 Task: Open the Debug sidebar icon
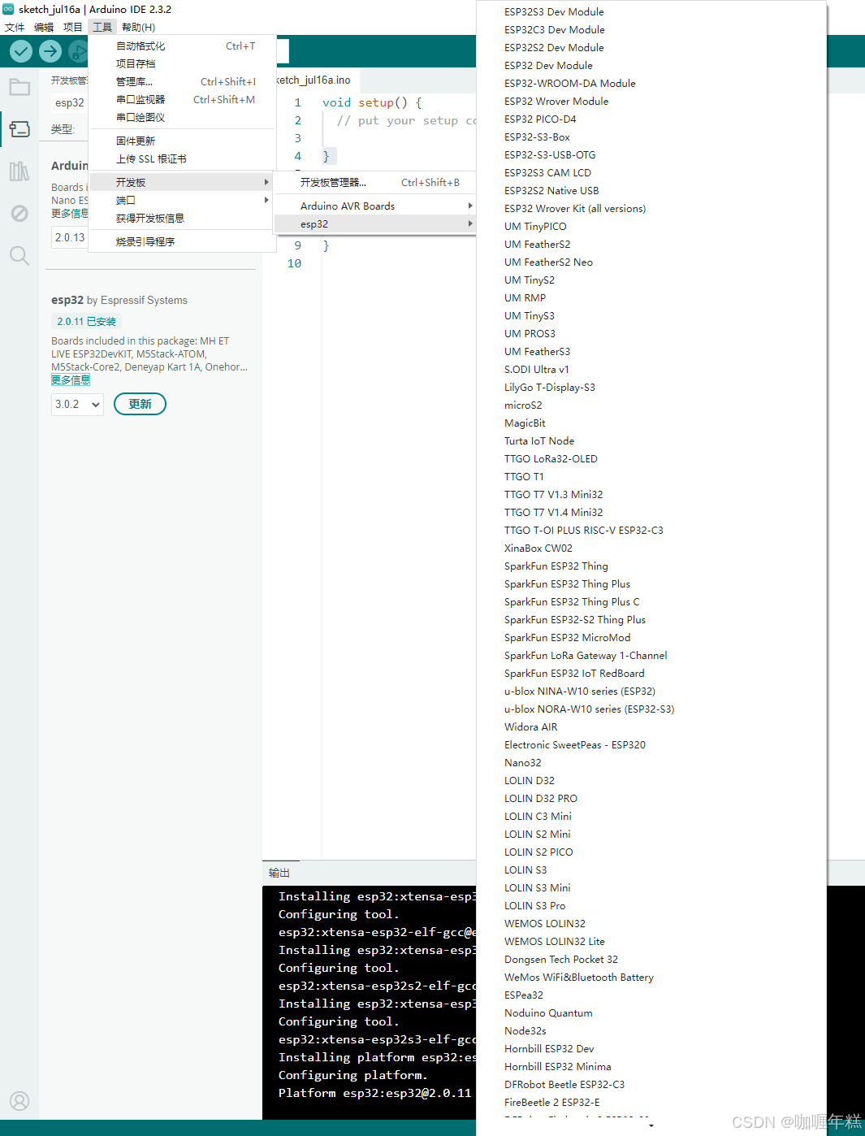(x=19, y=214)
